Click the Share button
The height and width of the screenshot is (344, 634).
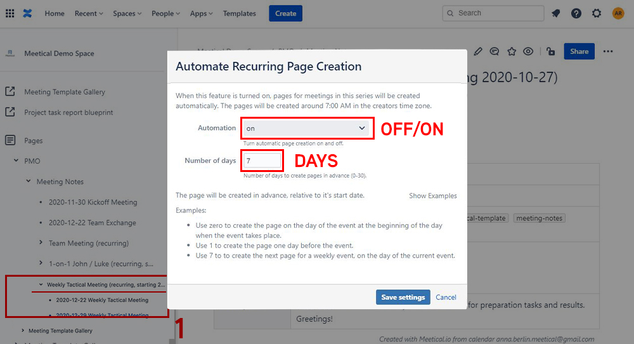click(579, 51)
